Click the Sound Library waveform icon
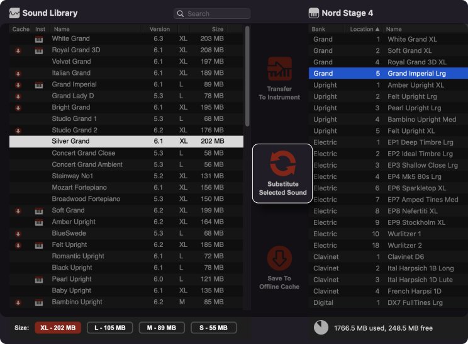Screen dimensions: 468x344 coord(14,13)
